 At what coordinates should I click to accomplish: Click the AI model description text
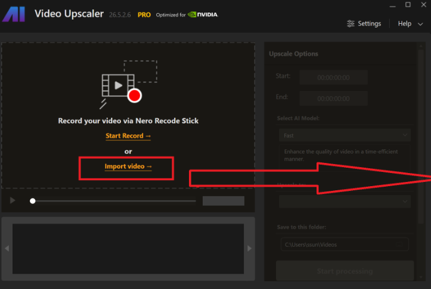[341, 155]
